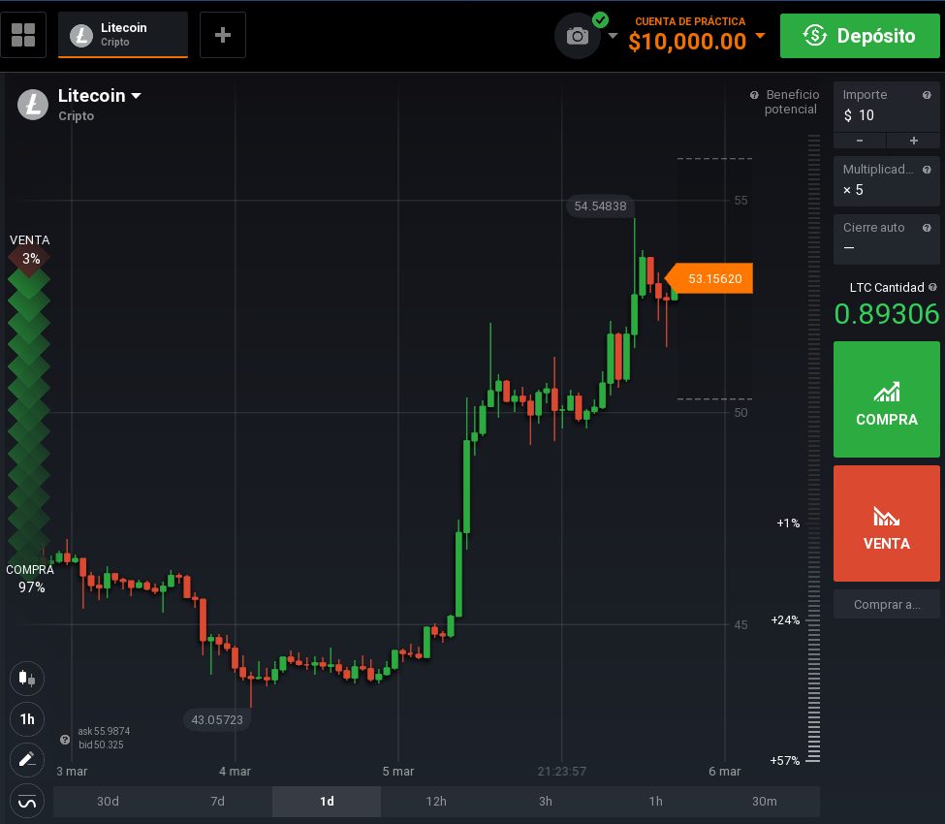Open the Cierre auto help icon
Viewport: 945px width, 824px height.
[927, 228]
